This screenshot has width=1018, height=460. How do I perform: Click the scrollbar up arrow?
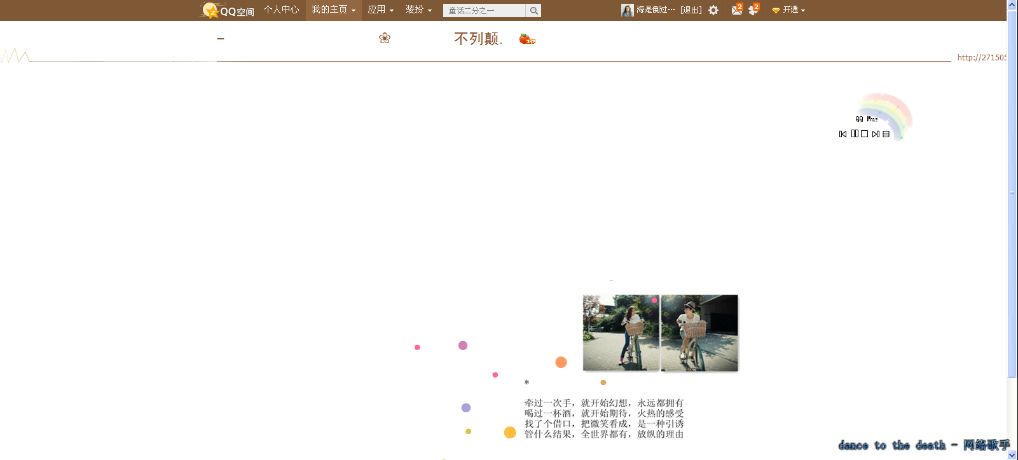coord(1012,4)
